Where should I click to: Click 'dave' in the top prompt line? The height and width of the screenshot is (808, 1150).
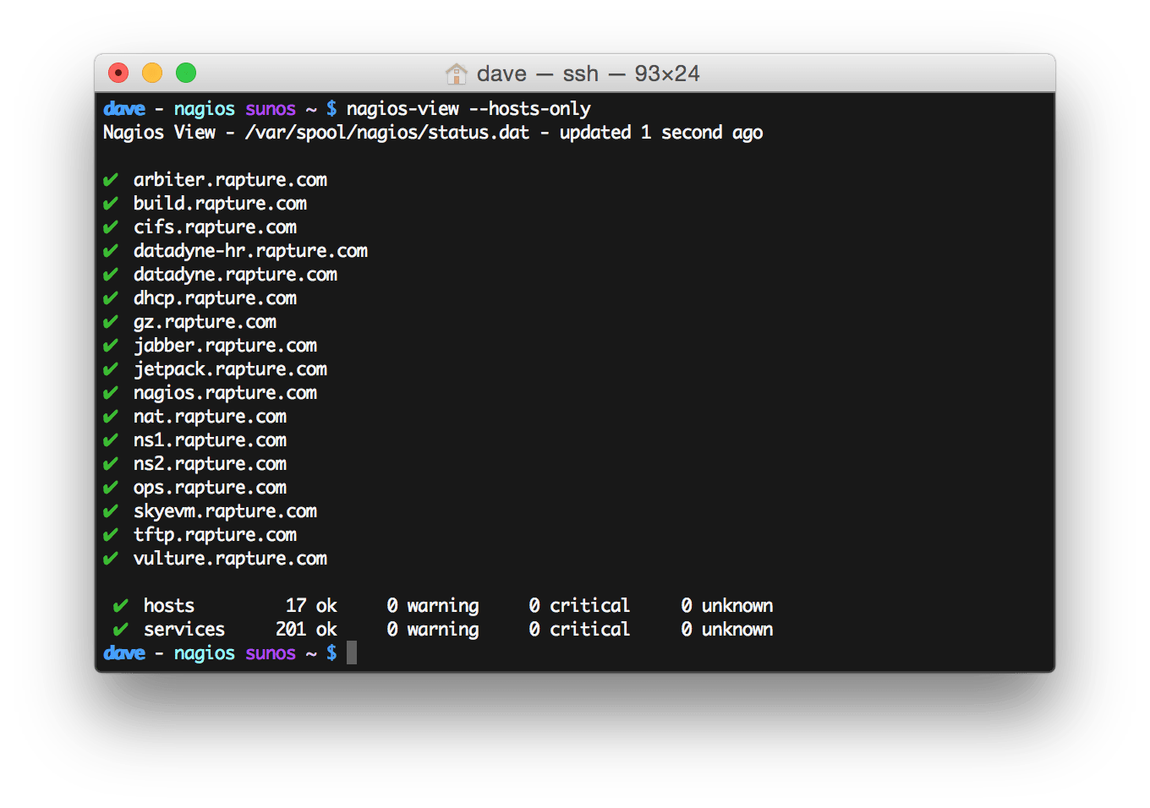(x=124, y=109)
